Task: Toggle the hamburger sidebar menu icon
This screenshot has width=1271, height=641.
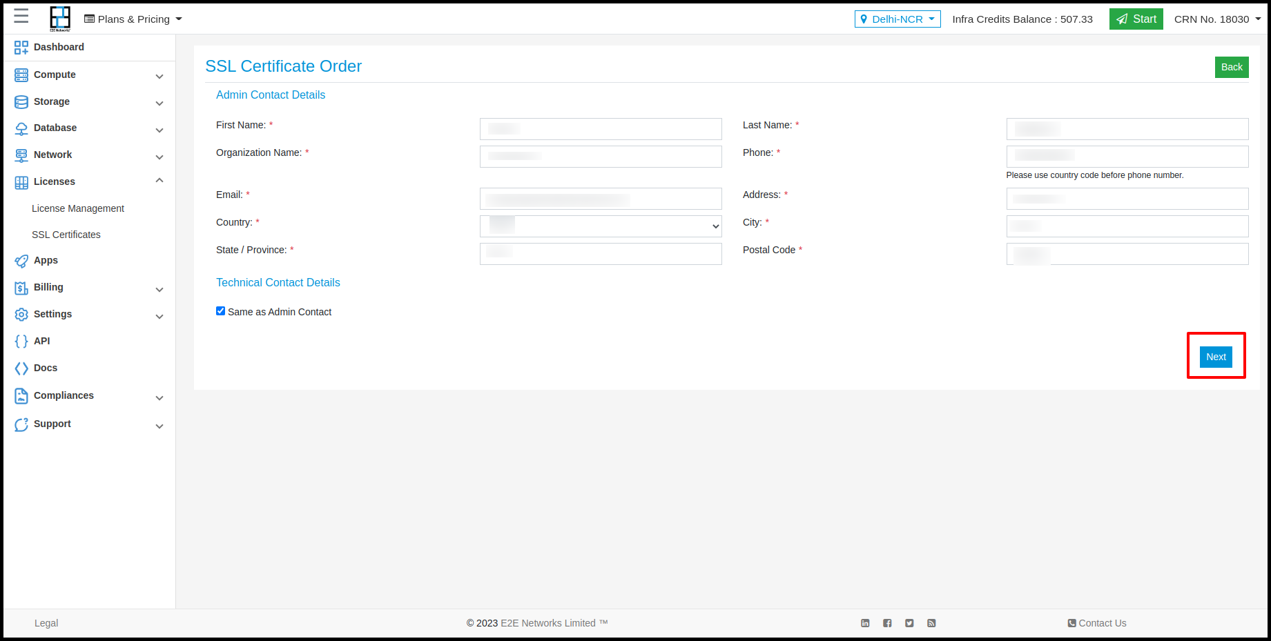Action: [x=21, y=17]
